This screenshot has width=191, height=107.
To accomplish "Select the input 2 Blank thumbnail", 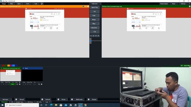I will [33, 75].
